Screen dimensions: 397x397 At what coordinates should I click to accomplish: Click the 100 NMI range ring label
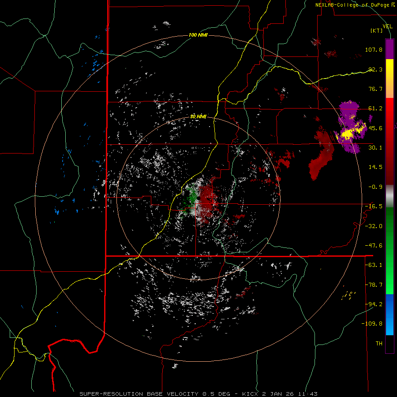pyautogui.click(x=198, y=35)
